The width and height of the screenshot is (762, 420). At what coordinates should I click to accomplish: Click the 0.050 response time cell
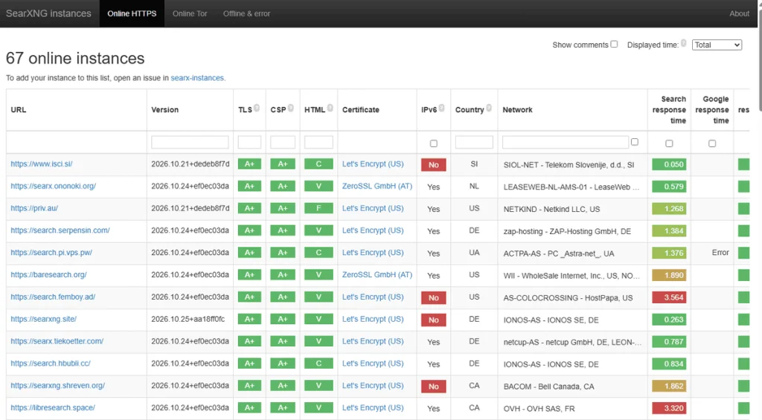pos(669,164)
